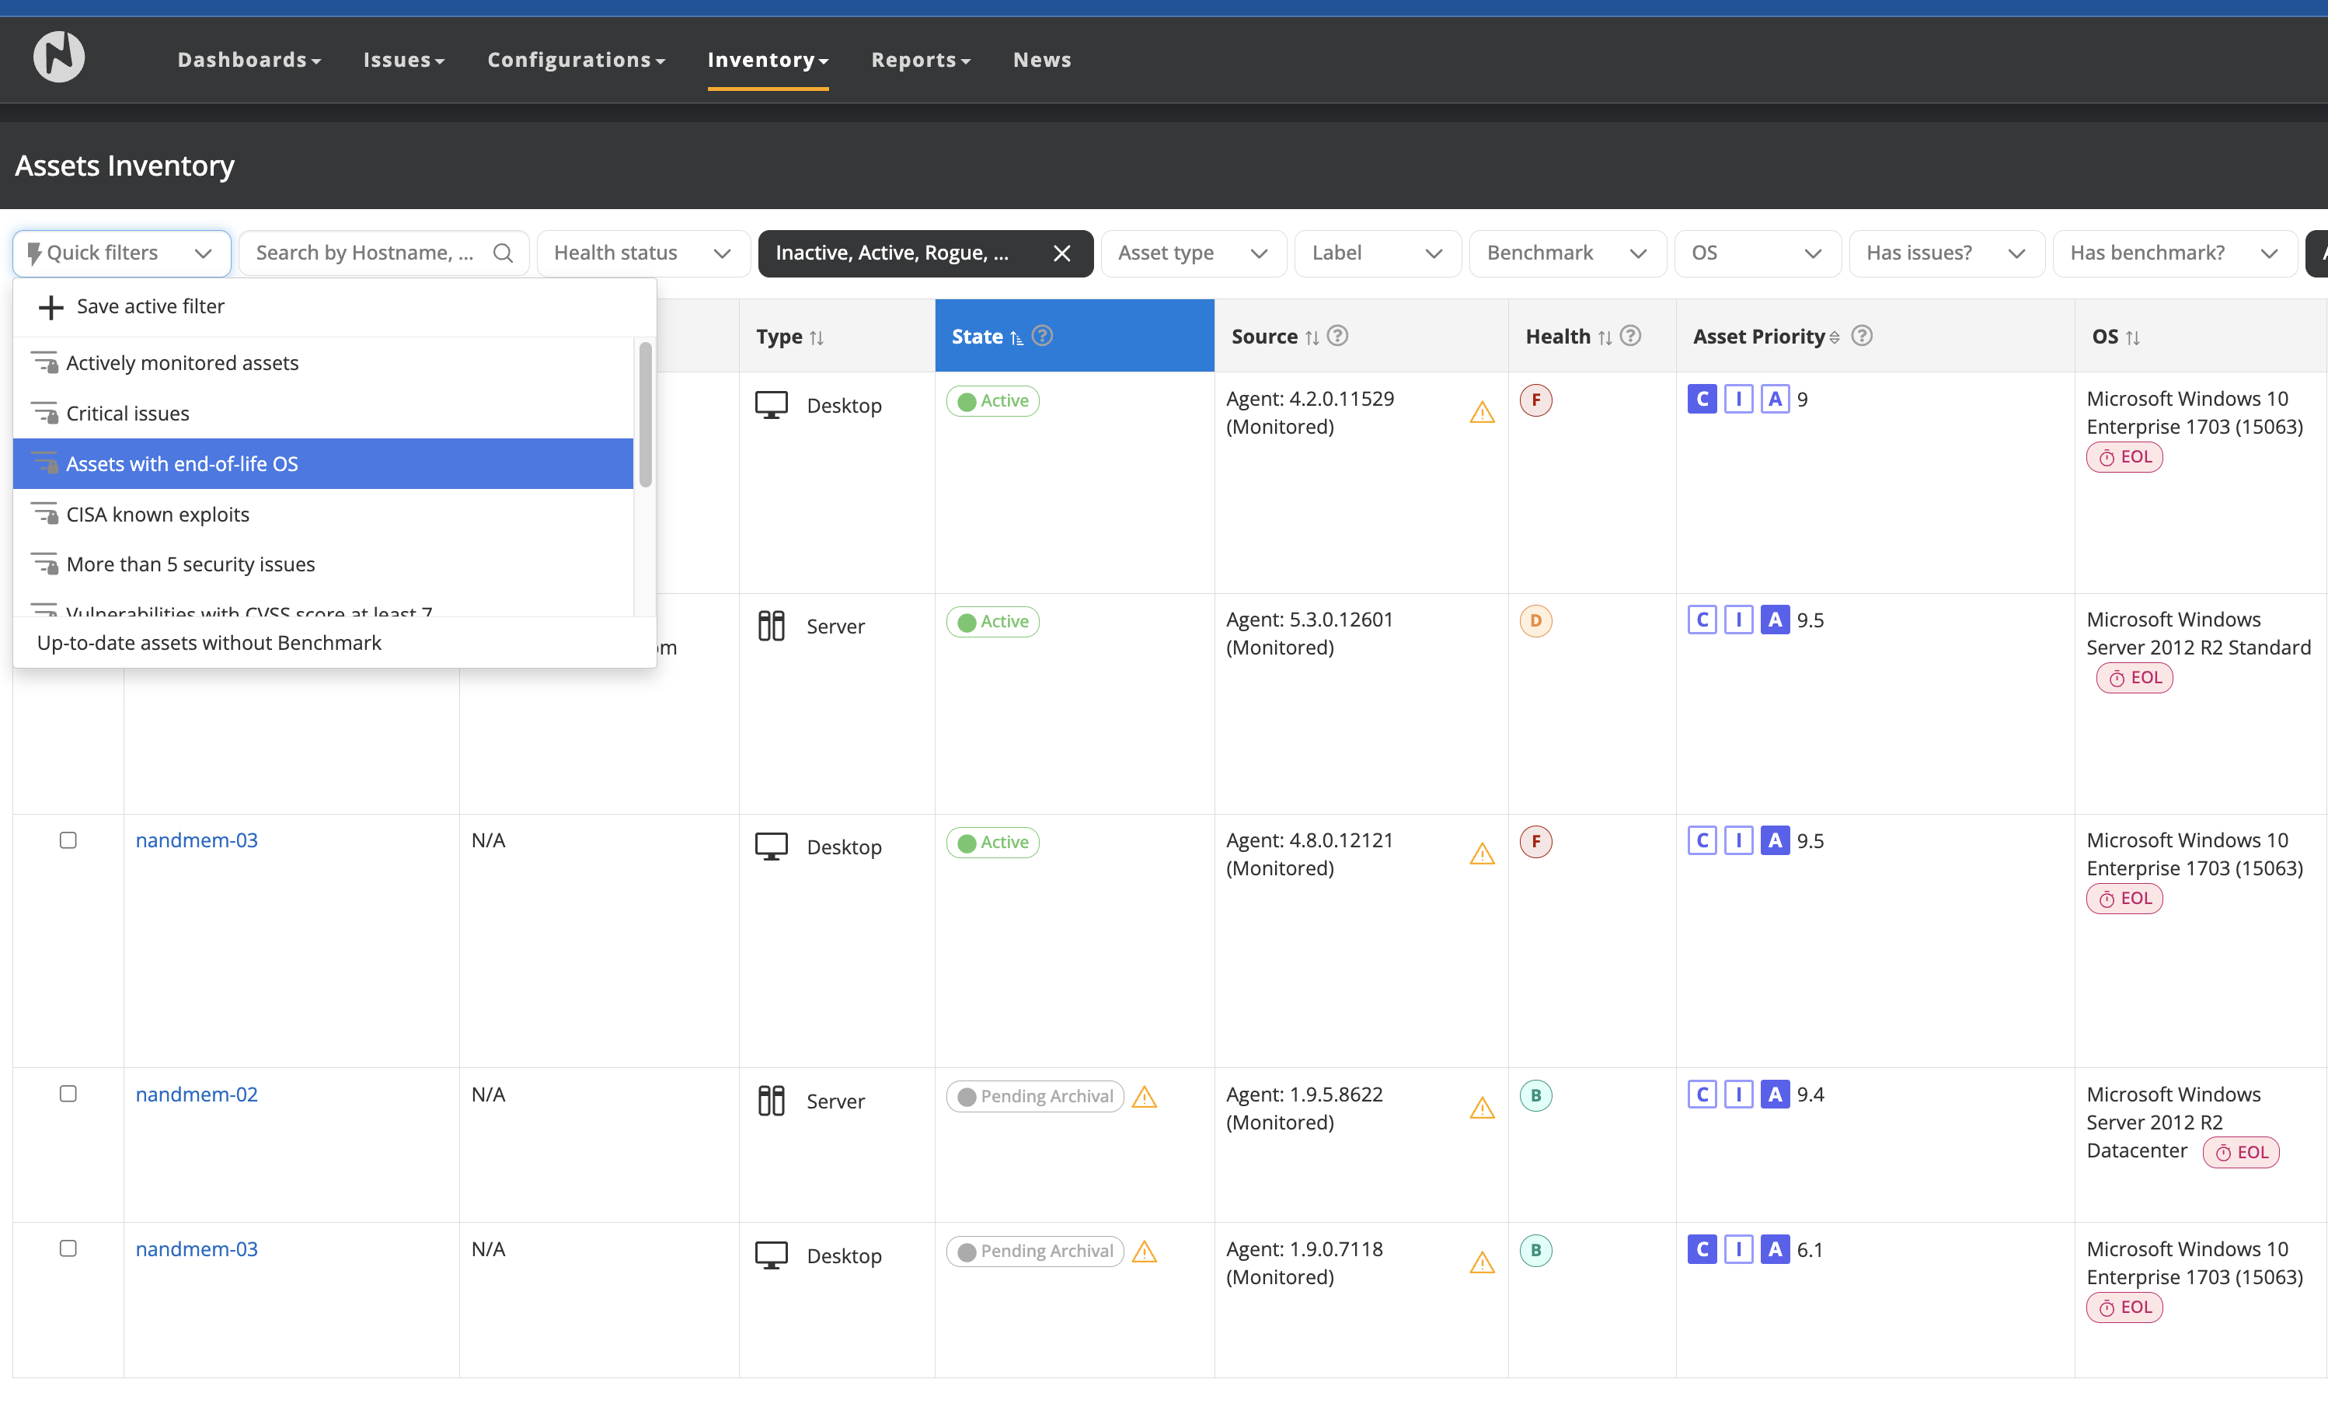Click the Search by Hostname input field
This screenshot has width=2328, height=1407.
[367, 253]
